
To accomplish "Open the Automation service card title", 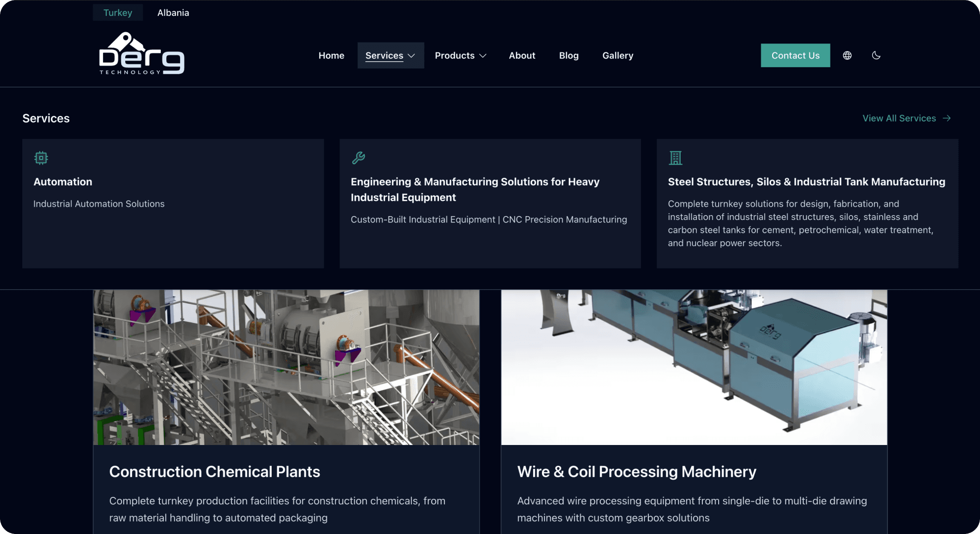I will 63,181.
